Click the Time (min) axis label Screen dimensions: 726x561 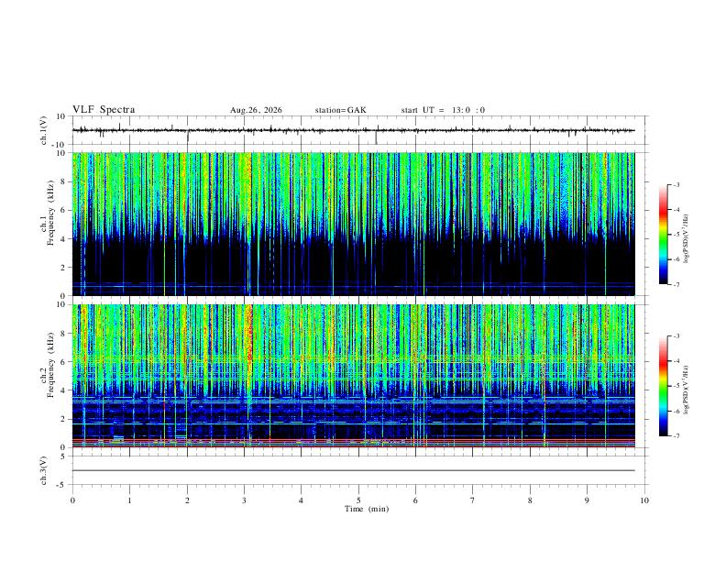coord(367,509)
